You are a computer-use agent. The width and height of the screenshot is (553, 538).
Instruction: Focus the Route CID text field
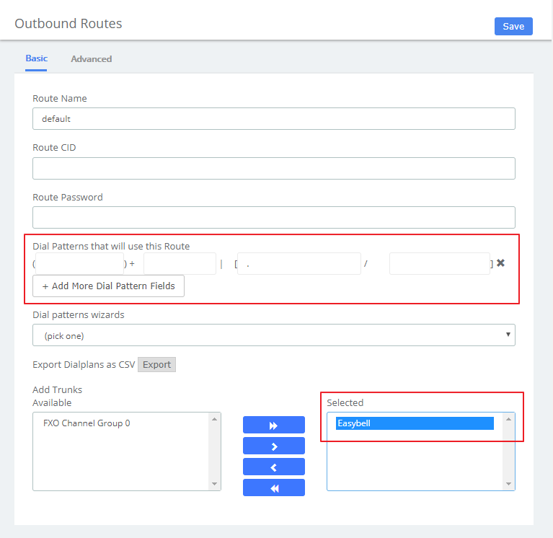(273, 168)
